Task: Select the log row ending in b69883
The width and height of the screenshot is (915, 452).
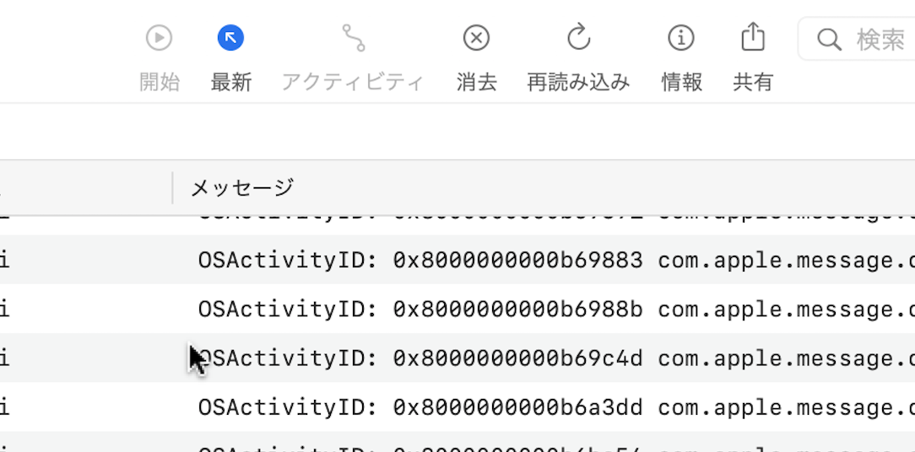Action: tap(420, 260)
